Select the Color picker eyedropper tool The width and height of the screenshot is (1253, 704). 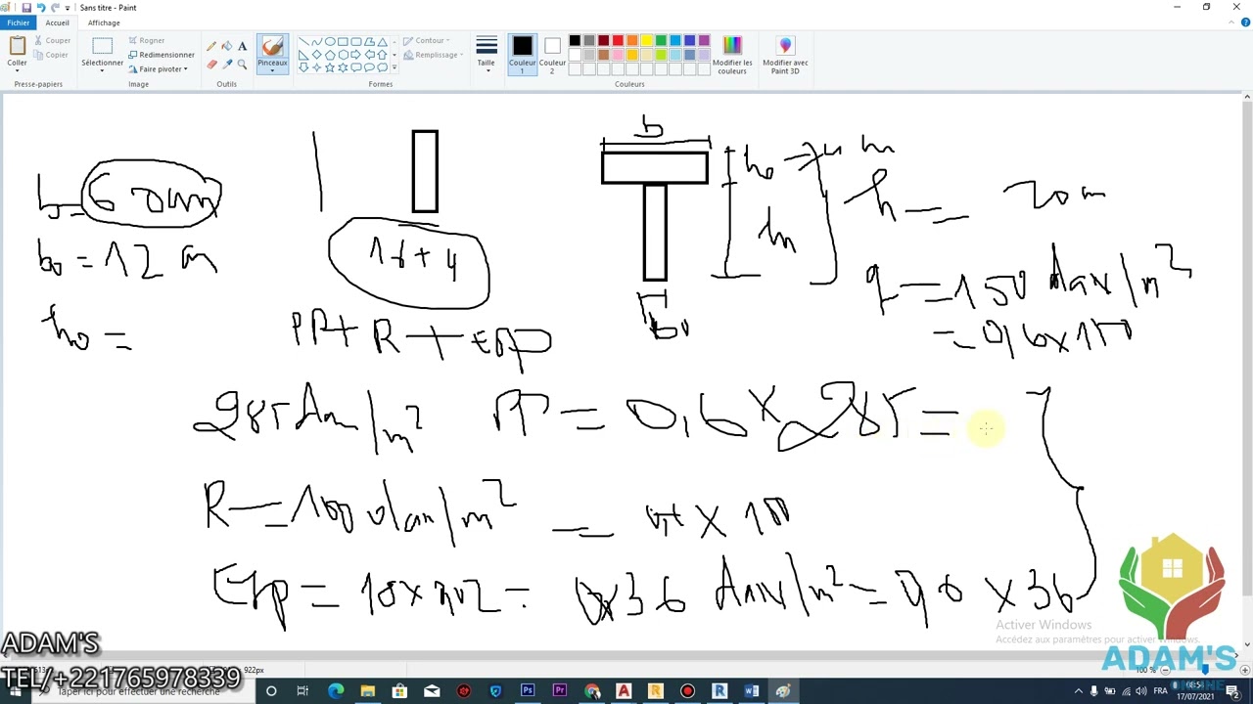click(227, 64)
